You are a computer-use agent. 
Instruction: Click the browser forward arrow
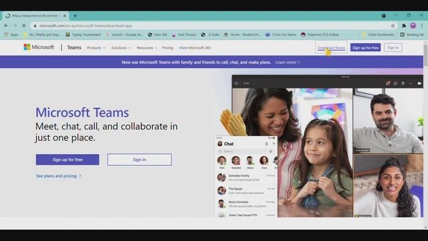(x=15, y=25)
